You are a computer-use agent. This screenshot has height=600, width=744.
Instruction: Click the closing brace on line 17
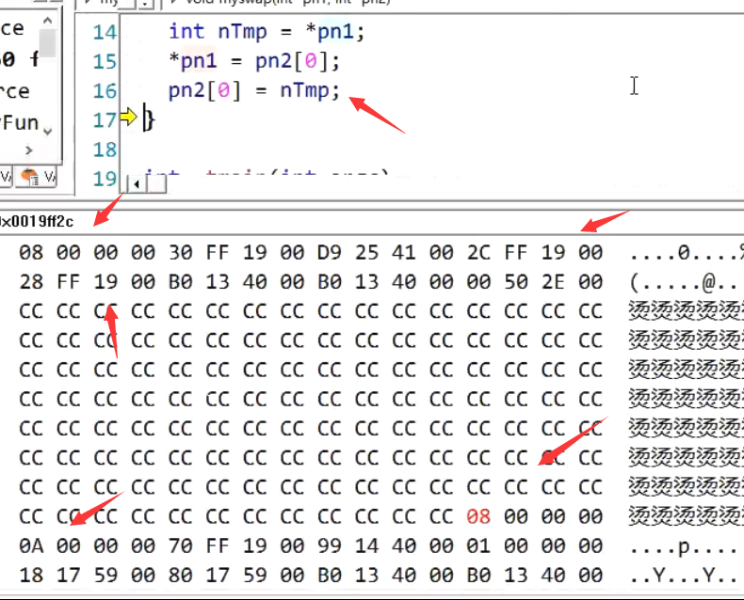coord(149,119)
